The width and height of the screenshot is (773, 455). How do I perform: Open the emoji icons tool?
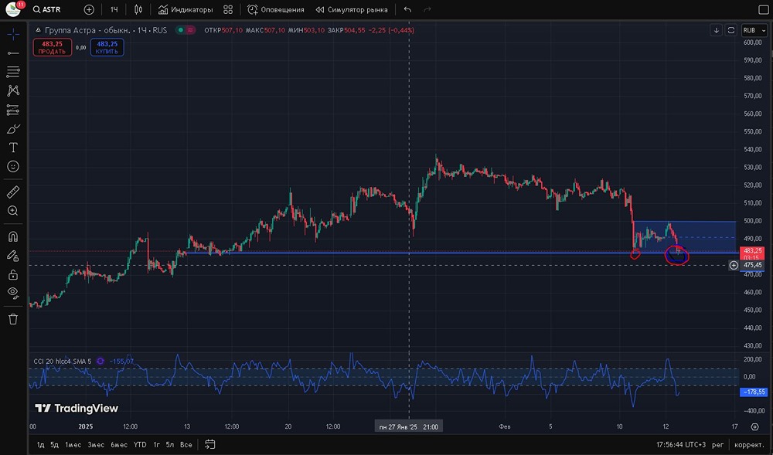tap(13, 167)
